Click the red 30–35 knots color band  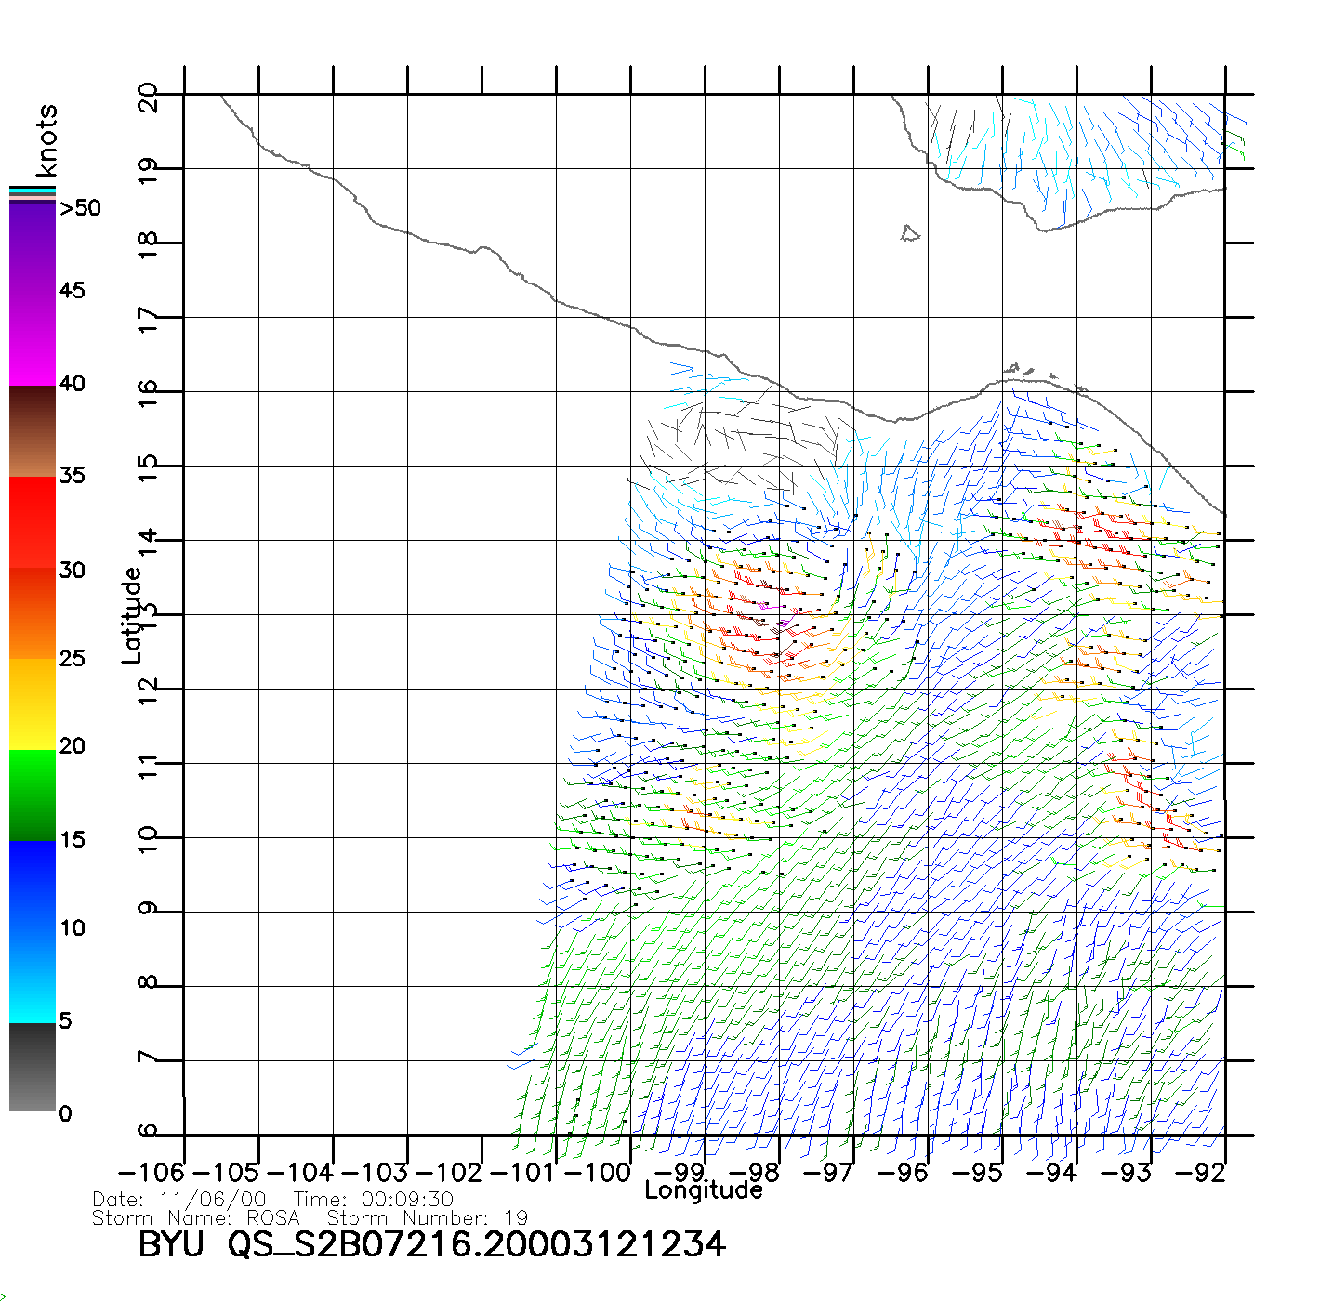click(33, 522)
